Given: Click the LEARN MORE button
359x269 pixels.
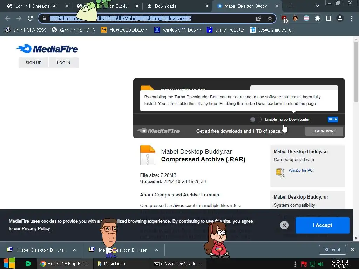Looking at the screenshot, I should [324, 131].
